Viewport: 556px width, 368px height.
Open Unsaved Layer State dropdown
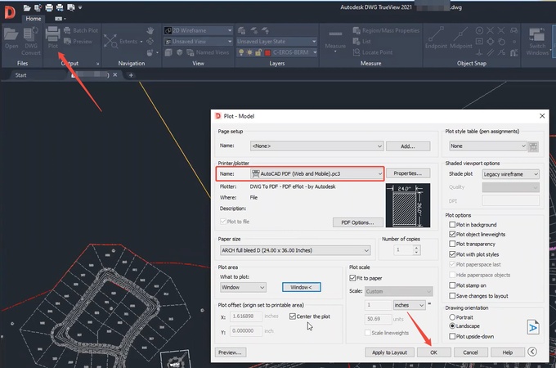(x=276, y=42)
